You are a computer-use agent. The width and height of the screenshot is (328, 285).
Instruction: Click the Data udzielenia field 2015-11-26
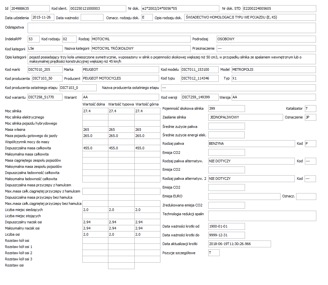pos(43,17)
